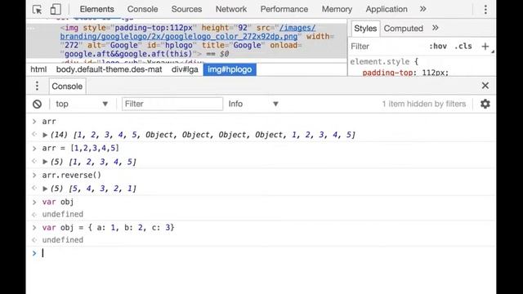Open the Info log level dropdown

pos(253,104)
